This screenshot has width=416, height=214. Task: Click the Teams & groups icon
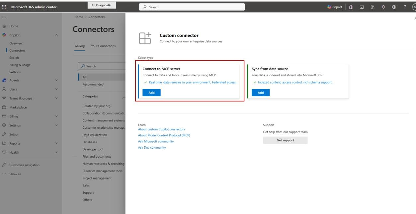click(4, 98)
